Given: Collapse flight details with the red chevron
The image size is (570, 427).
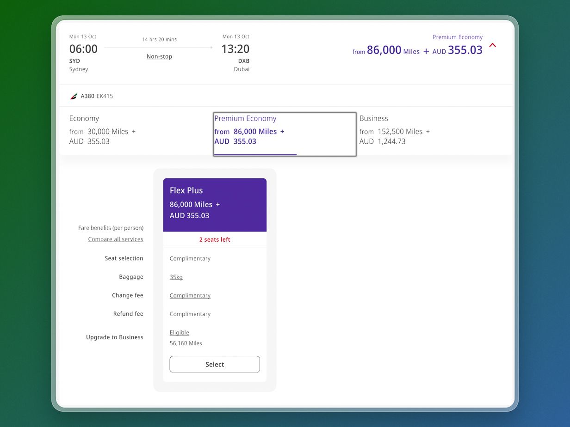Looking at the screenshot, I should 493,45.
